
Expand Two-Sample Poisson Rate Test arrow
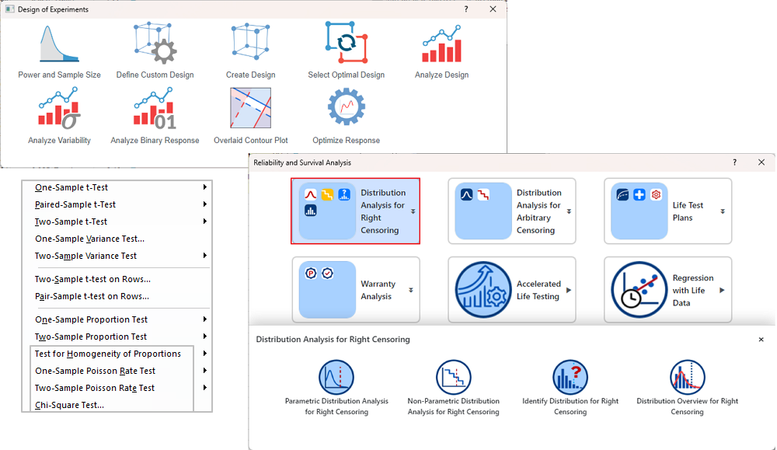click(x=204, y=388)
